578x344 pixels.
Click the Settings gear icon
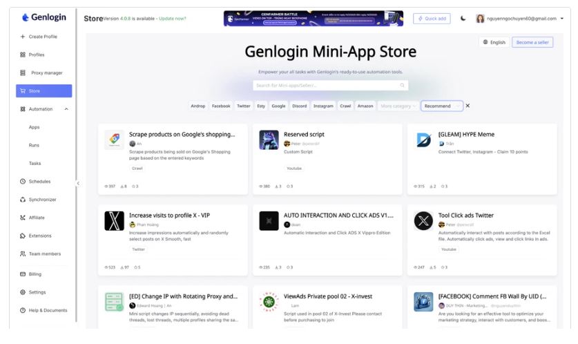(x=23, y=292)
